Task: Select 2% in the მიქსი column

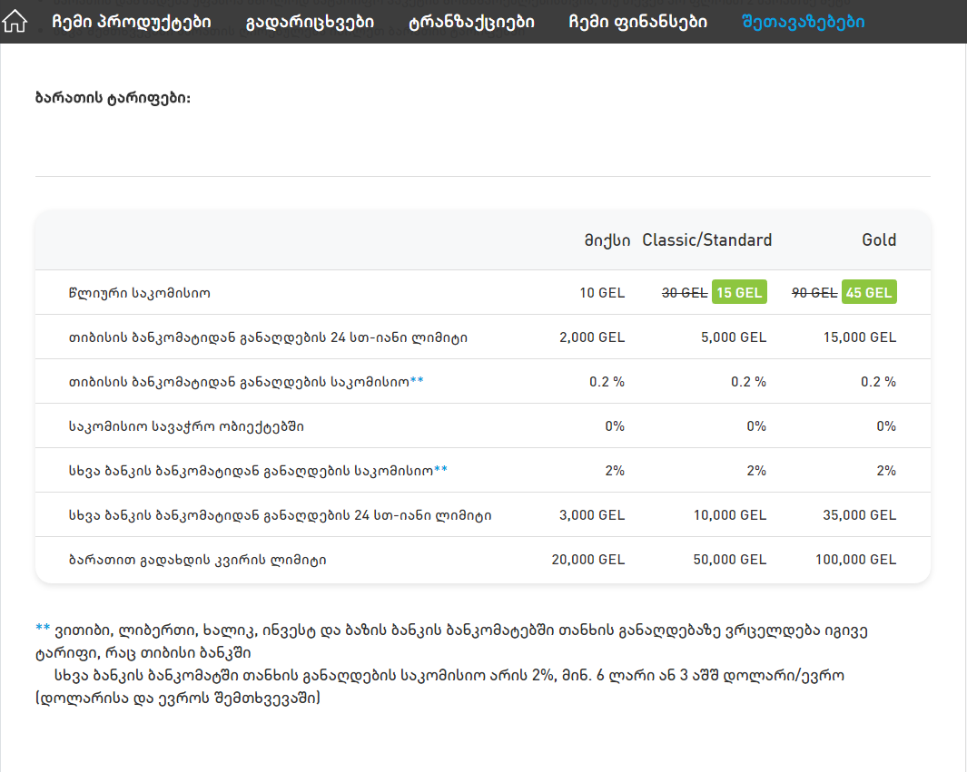Action: [x=615, y=471]
